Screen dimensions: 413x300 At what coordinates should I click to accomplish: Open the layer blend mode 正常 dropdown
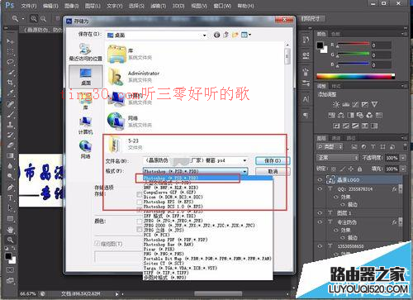[337, 158]
